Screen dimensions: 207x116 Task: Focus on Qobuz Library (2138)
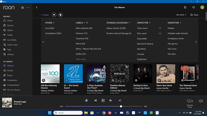116,28
